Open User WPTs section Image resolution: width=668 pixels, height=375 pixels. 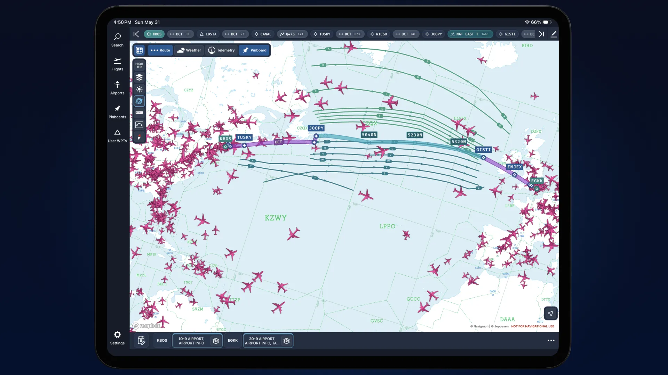pos(117,136)
